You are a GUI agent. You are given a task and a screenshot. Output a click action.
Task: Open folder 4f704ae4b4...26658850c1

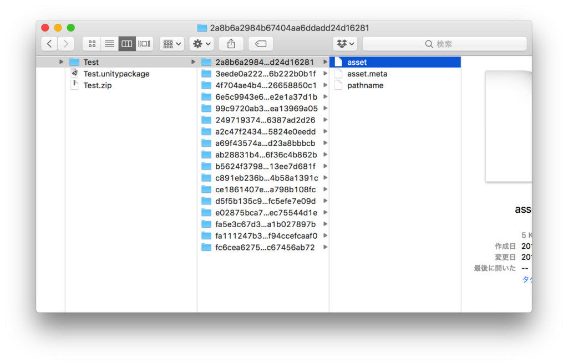(x=263, y=85)
